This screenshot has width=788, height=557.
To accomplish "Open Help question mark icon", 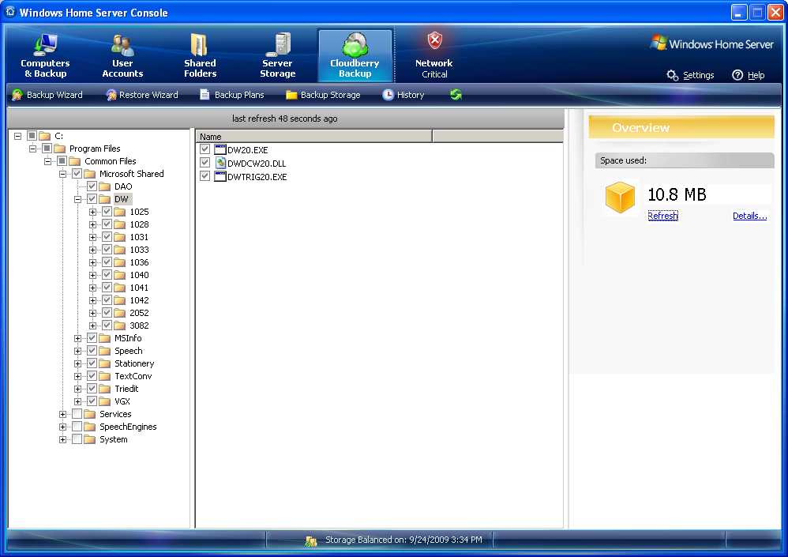I will [x=737, y=75].
